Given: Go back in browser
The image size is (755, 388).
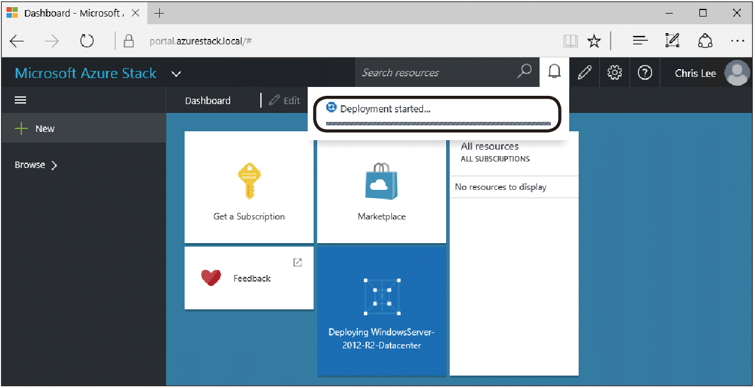Looking at the screenshot, I should point(17,41).
